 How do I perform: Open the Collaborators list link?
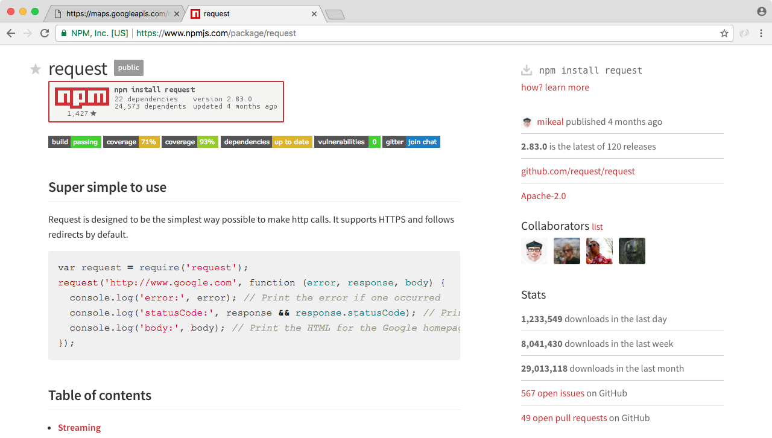[x=597, y=227]
